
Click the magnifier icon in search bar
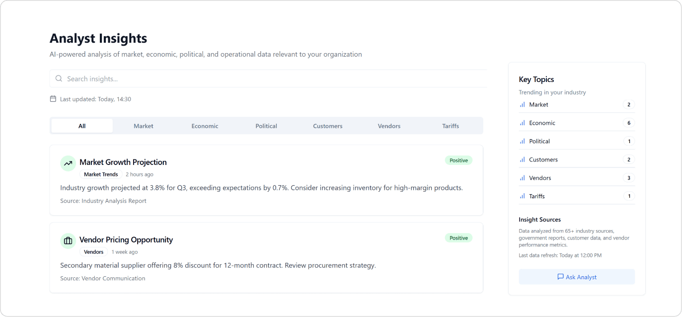59,79
